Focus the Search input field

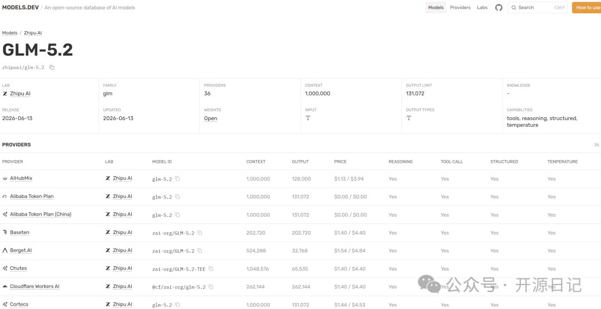click(x=538, y=8)
